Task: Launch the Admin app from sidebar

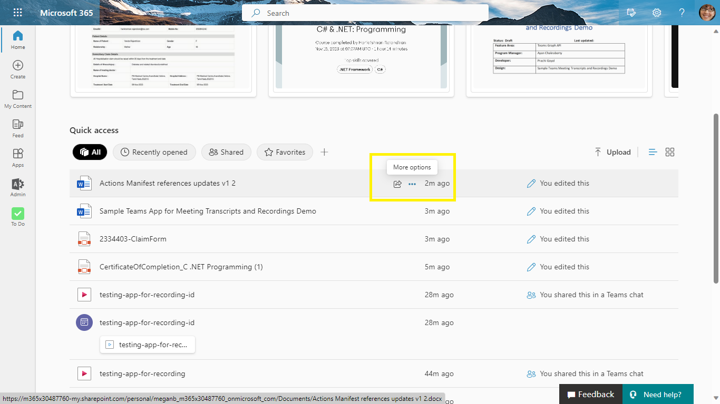Action: (18, 187)
